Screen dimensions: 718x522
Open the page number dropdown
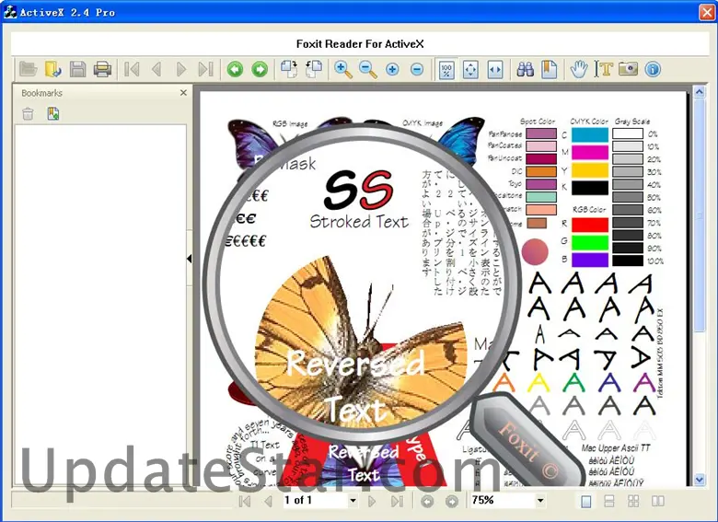(x=353, y=501)
